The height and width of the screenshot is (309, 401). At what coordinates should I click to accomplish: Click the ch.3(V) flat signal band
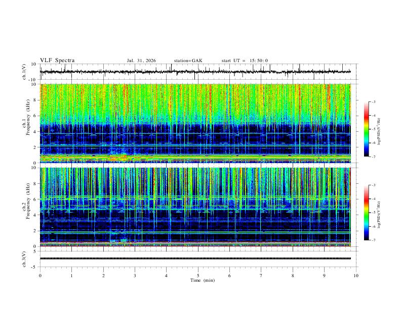[x=195, y=259]
